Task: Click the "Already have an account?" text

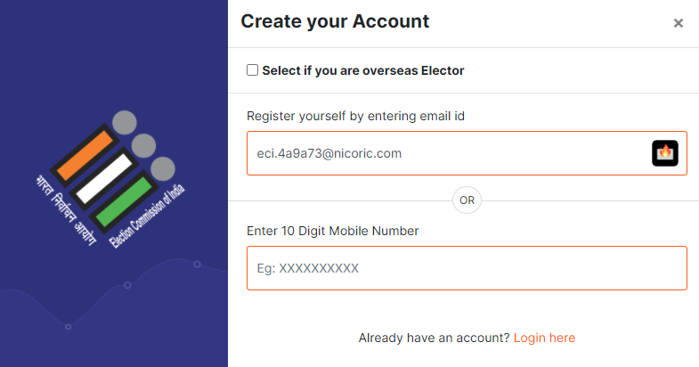Action: tap(434, 338)
